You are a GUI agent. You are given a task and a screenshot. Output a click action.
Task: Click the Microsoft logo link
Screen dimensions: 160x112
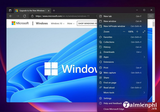point(20,23)
